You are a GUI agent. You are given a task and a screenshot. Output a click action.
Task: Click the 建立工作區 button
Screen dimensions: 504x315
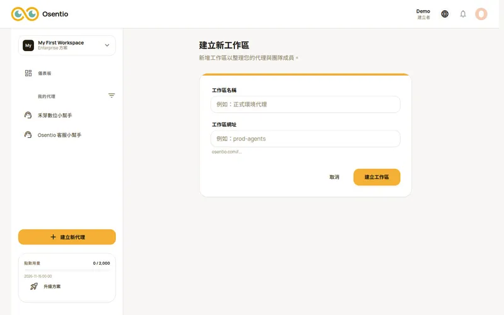[x=377, y=177]
